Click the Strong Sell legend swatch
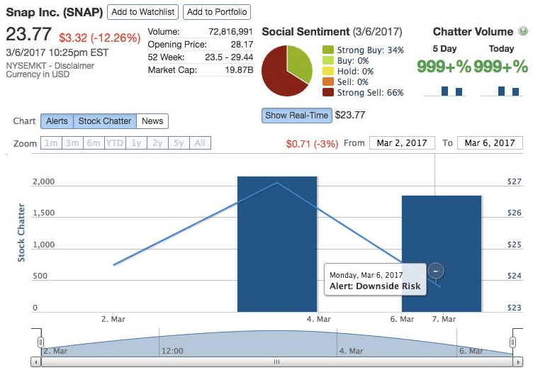Image resolution: width=533 pixels, height=370 pixels. click(x=328, y=92)
